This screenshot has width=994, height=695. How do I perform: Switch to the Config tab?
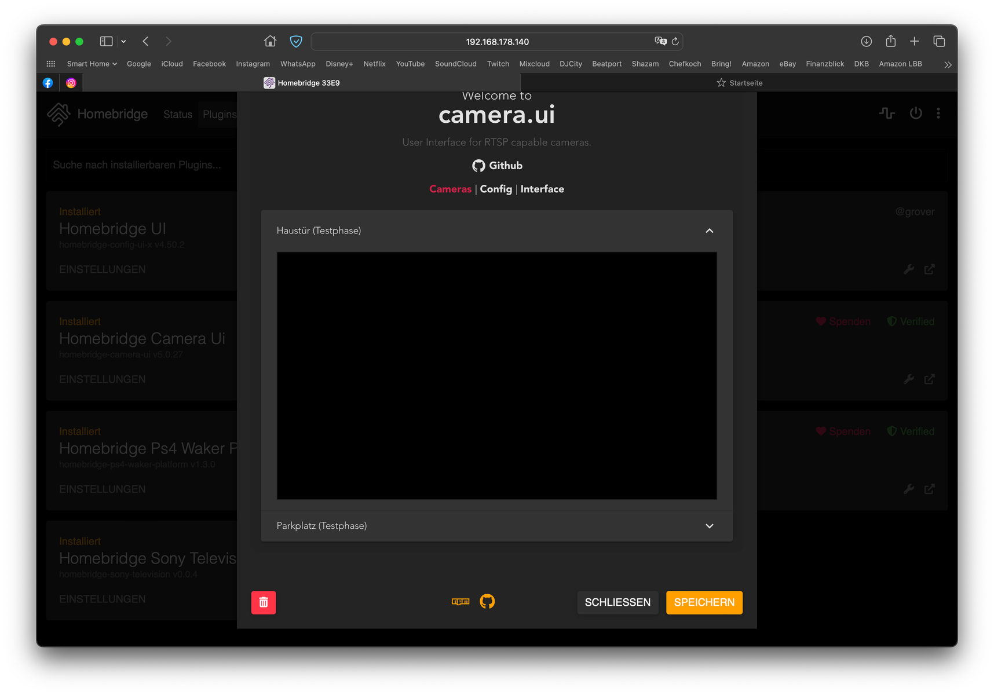[x=496, y=189]
